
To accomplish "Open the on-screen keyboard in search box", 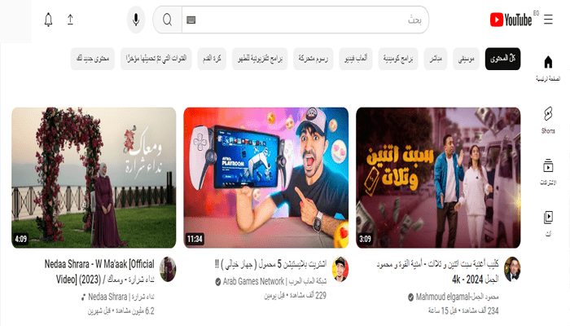I will tap(191, 20).
